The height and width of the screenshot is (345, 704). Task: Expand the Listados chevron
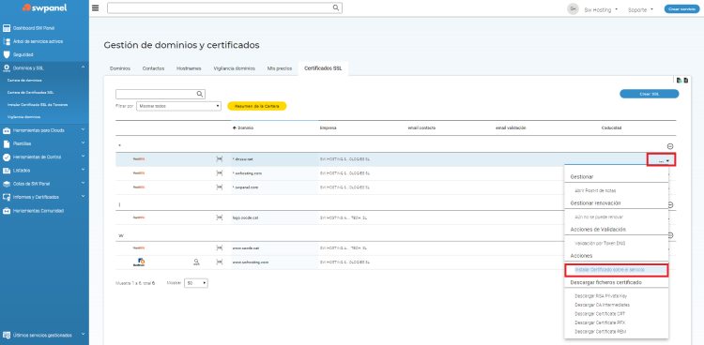point(83,170)
